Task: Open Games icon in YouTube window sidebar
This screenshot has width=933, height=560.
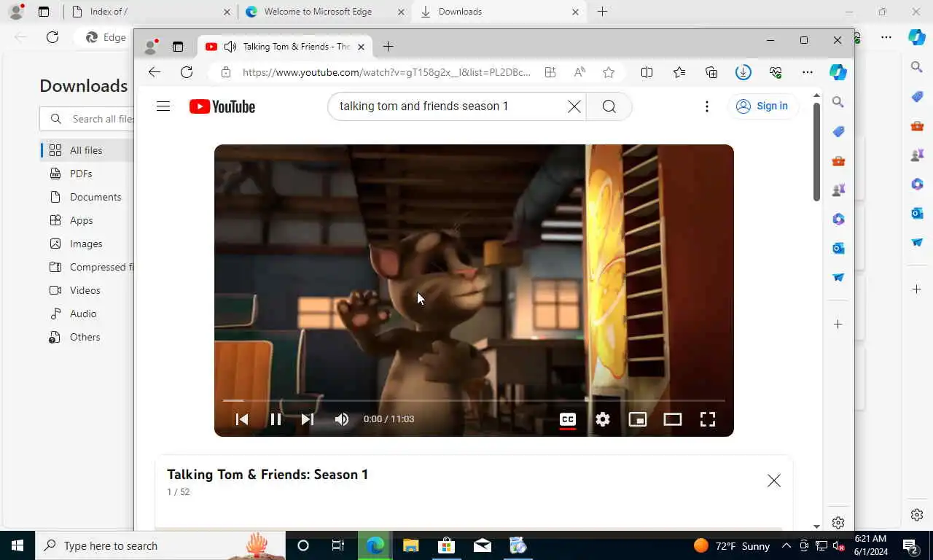Action: tap(838, 190)
